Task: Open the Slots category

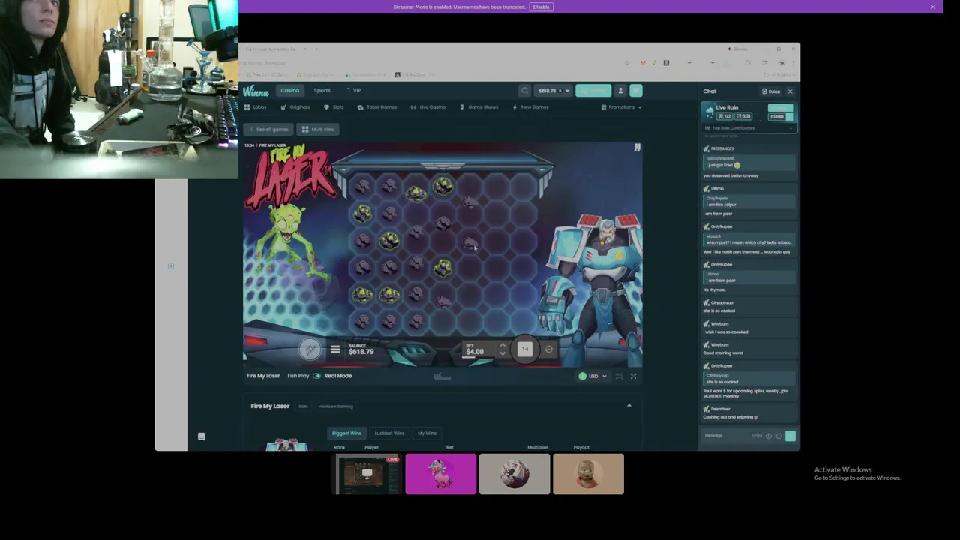Action: point(334,107)
